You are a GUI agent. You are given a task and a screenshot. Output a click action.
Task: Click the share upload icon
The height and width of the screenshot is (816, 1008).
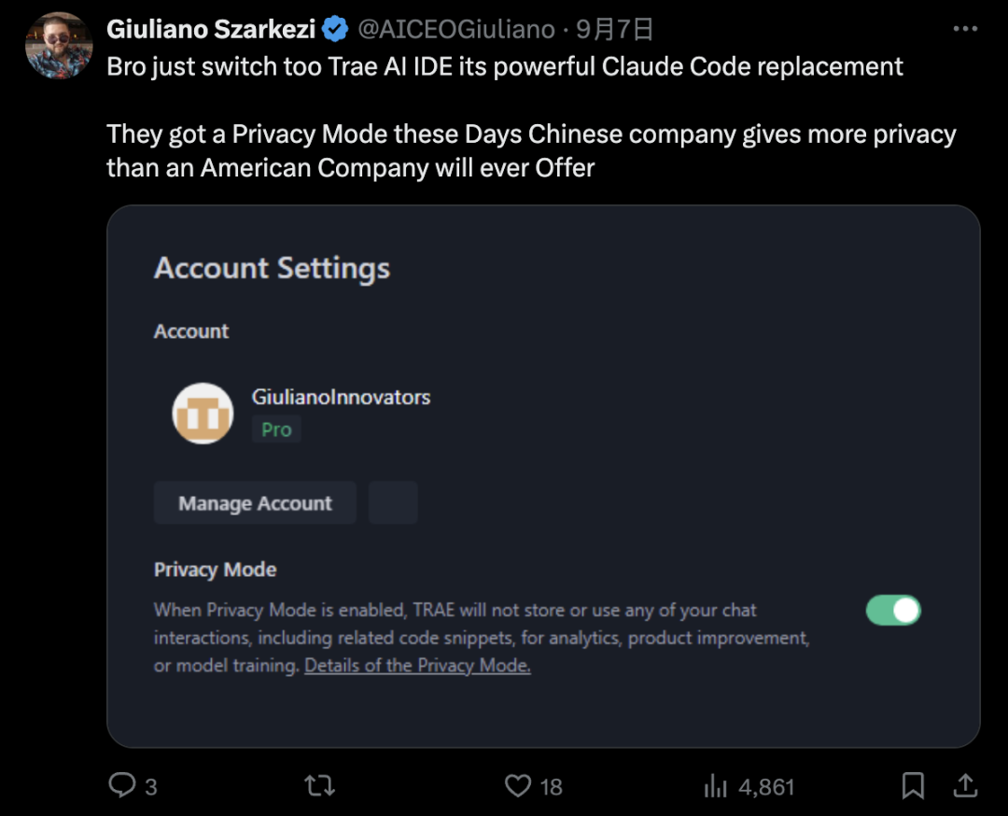click(x=966, y=785)
